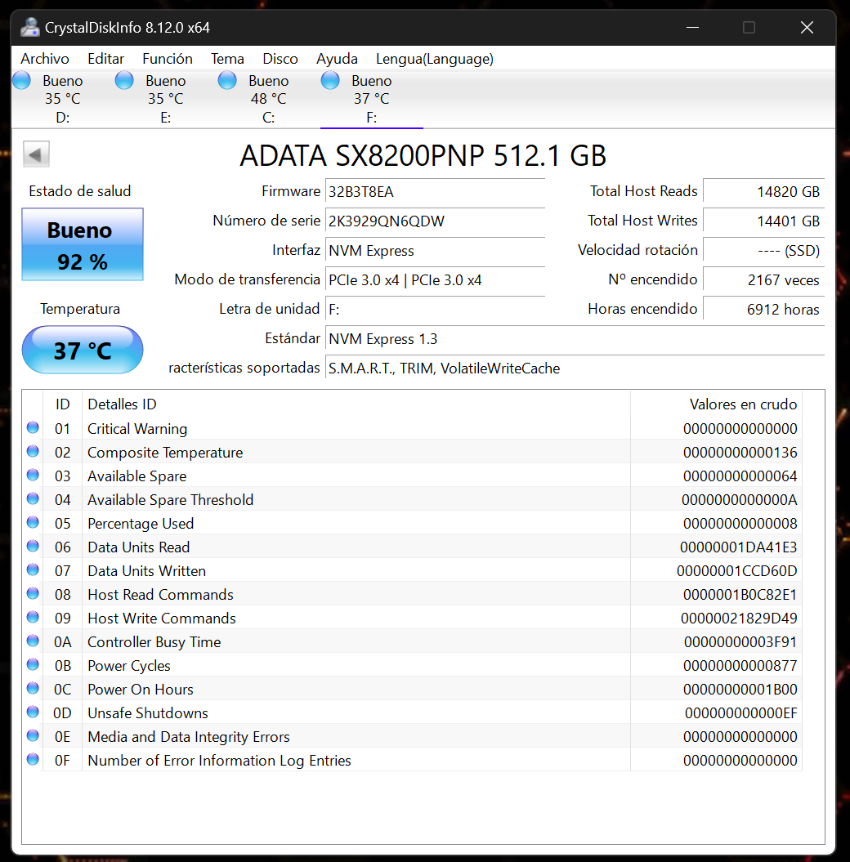
Task: Click Total Host Writes value 14401 GB
Action: click(763, 221)
